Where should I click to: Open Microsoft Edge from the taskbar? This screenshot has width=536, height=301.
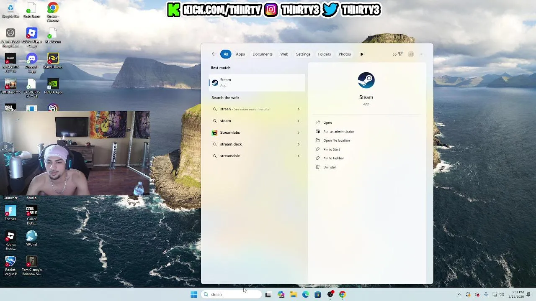click(x=306, y=294)
